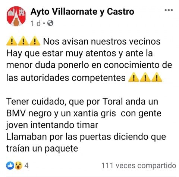Click the text autoridades competentes

coord(73,78)
